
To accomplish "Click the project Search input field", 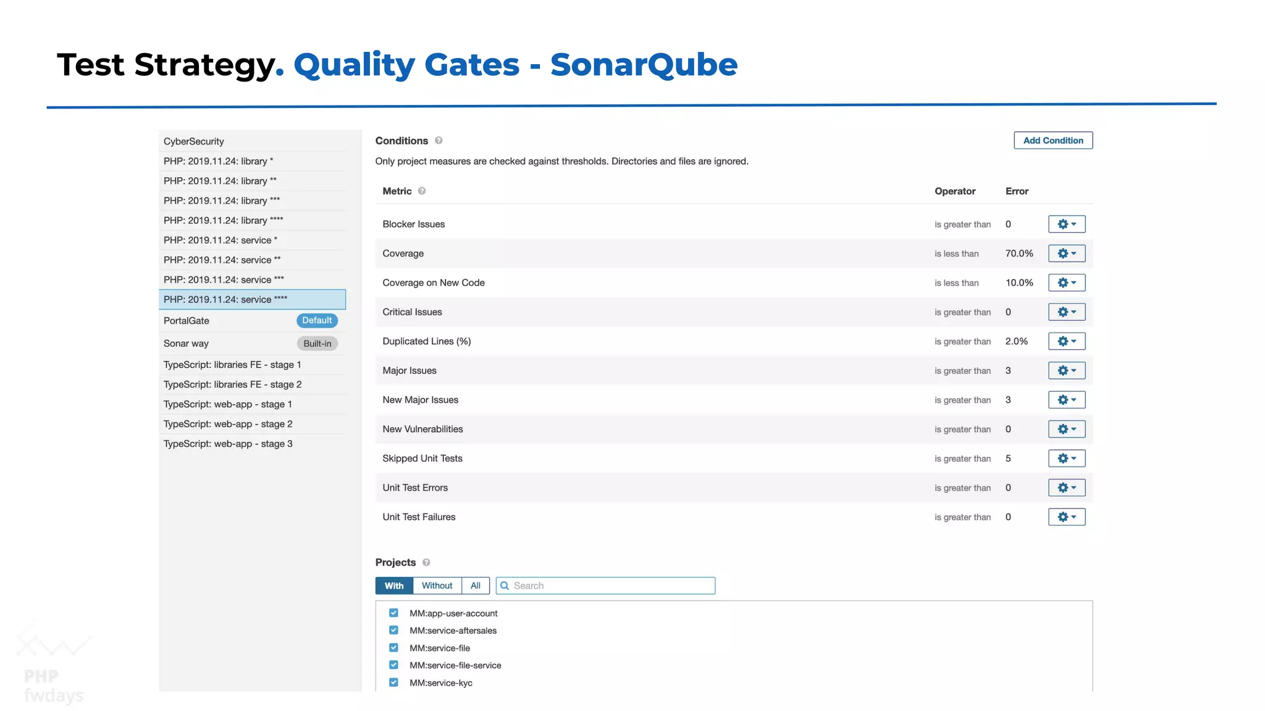I will [x=605, y=586].
